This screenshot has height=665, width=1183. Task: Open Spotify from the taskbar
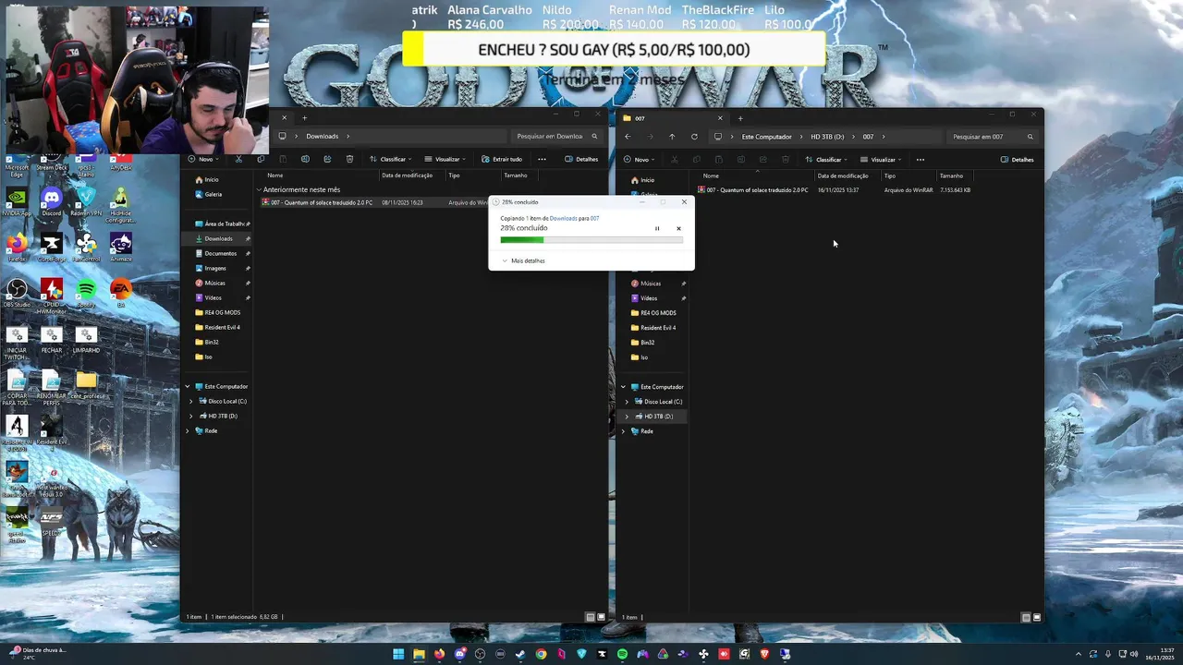click(622, 654)
